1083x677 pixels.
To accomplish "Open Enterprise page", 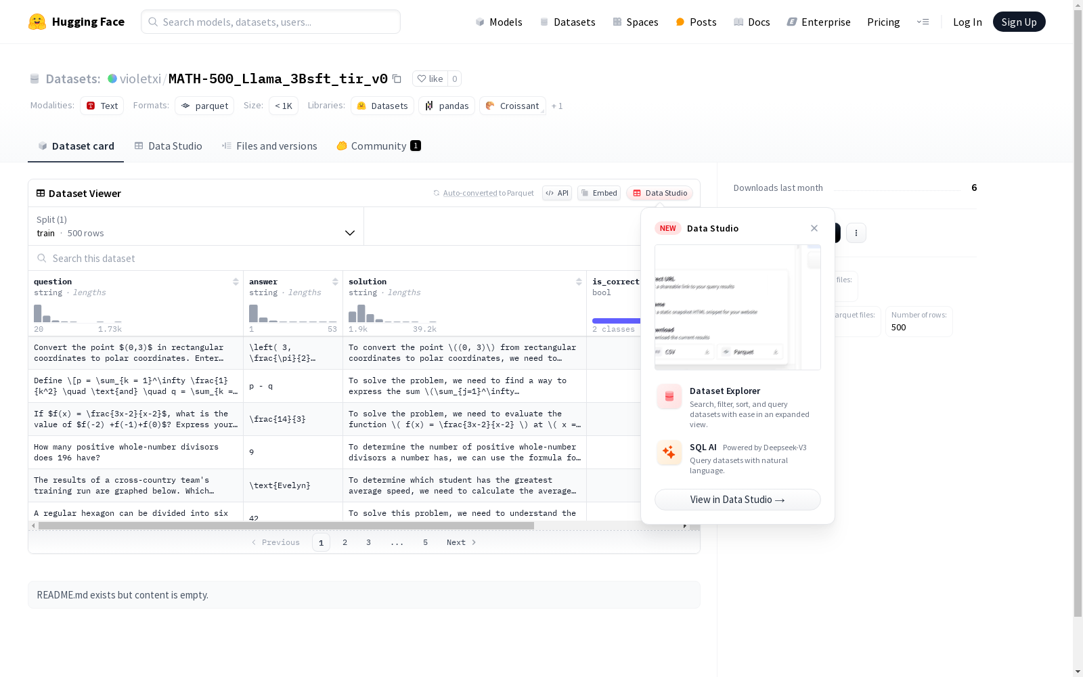I will (x=818, y=22).
